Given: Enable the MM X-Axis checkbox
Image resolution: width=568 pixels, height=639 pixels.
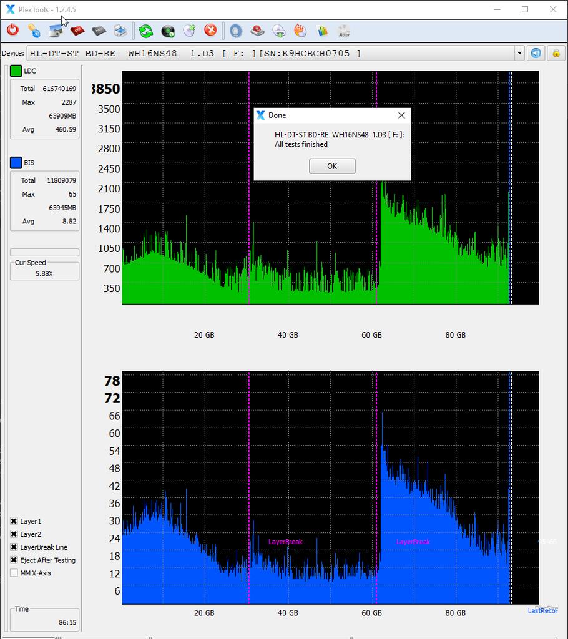Looking at the screenshot, I should tap(14, 573).
